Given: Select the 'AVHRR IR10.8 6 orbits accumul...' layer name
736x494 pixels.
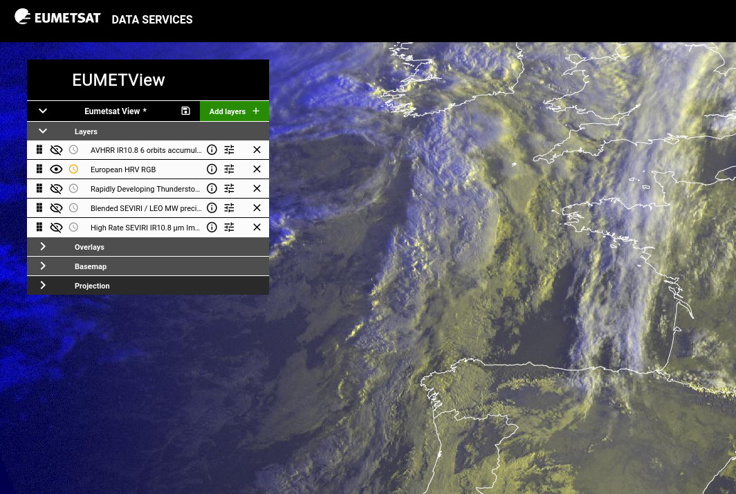Looking at the screenshot, I should click(146, 150).
